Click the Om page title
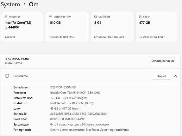This screenshot has height=136, width=182. coord(34,4)
